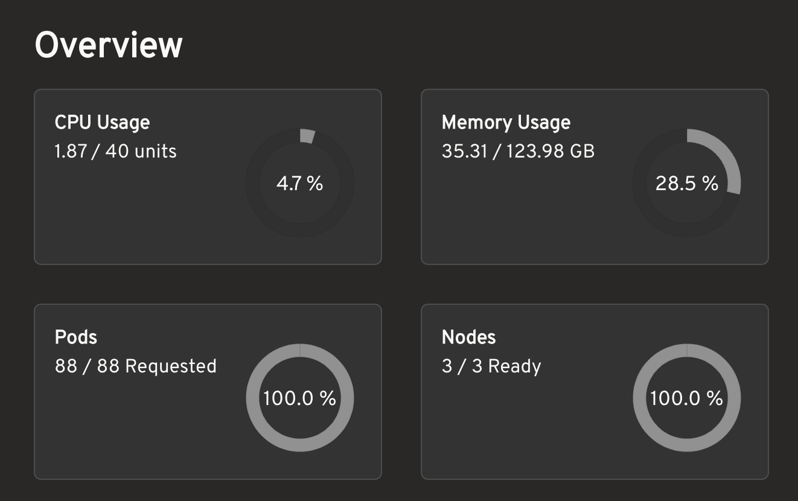
Task: Click the 100.0 % label inside Nodes chart
Action: pos(687,398)
